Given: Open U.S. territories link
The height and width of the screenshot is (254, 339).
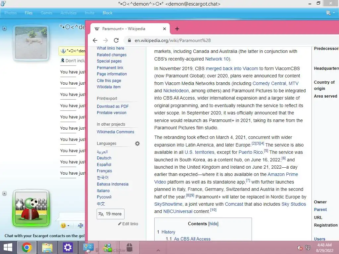Looking at the screenshot, I should [x=199, y=152].
